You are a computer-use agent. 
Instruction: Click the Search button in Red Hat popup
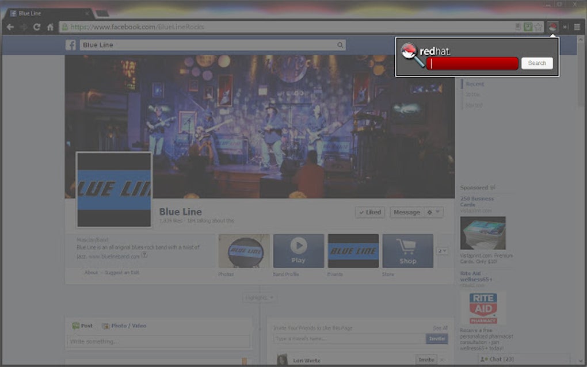[x=537, y=63]
